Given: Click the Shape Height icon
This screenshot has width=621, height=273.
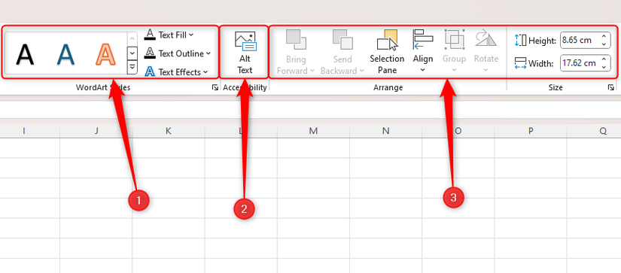Looking at the screenshot, I should coord(520,40).
